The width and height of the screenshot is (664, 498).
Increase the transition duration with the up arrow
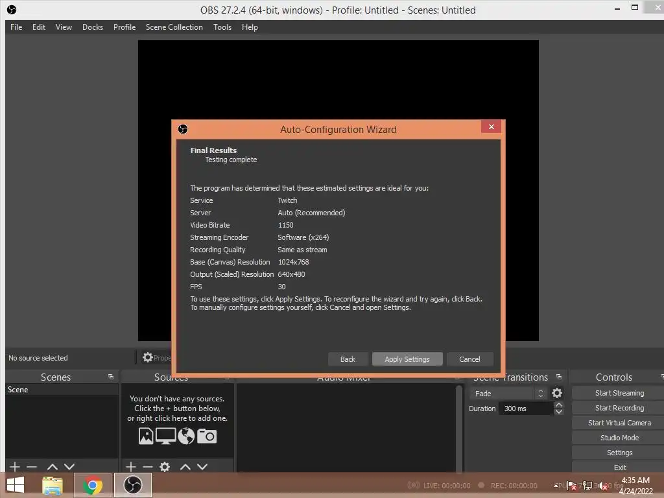(559, 405)
